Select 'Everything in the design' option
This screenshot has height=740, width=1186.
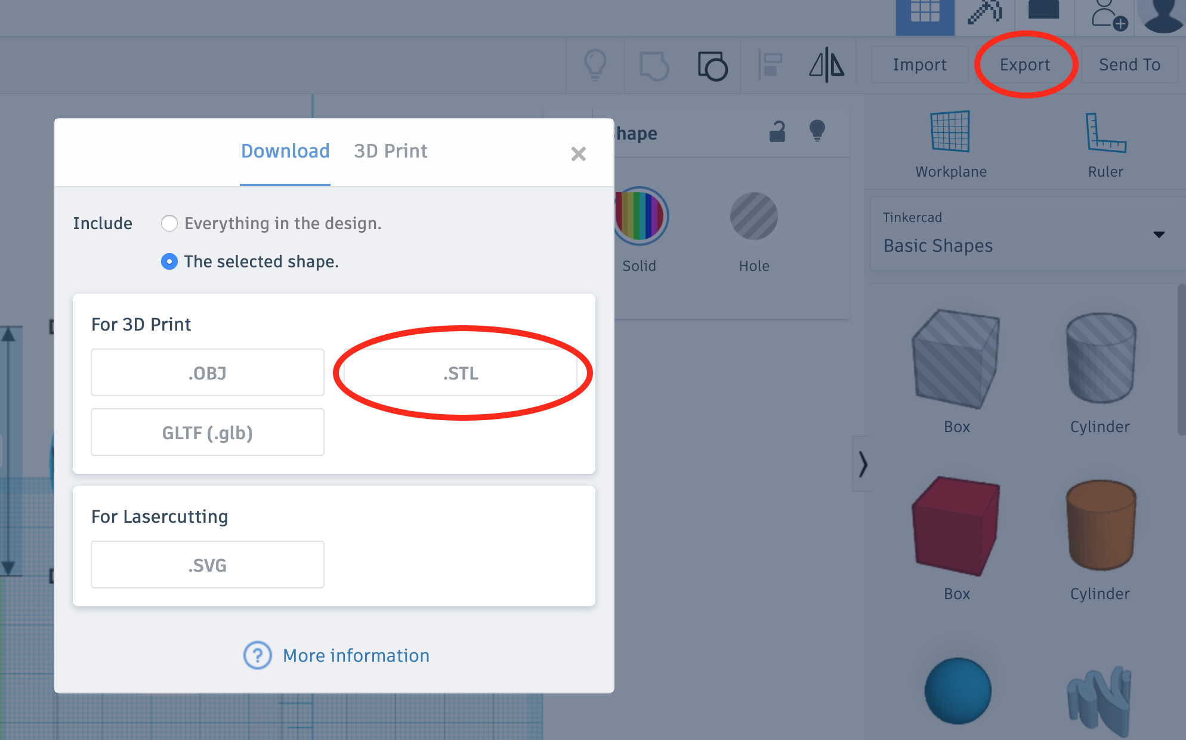point(169,223)
